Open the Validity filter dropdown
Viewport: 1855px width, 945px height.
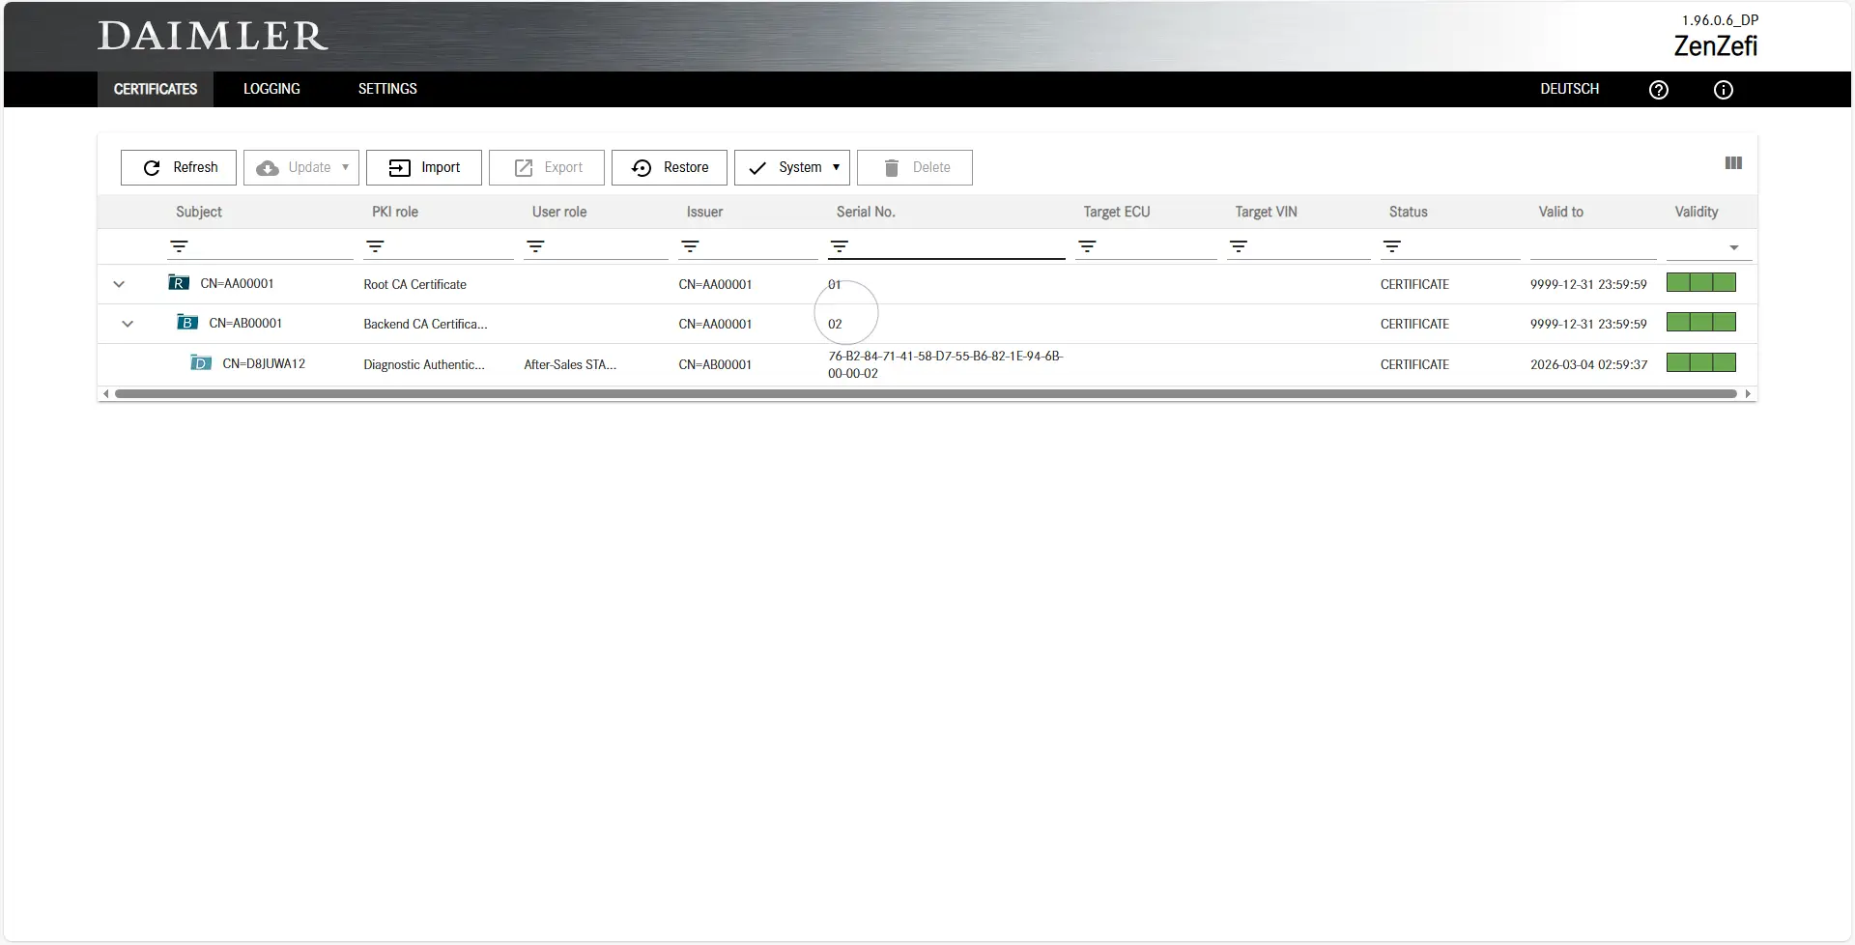point(1733,248)
